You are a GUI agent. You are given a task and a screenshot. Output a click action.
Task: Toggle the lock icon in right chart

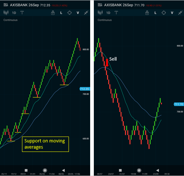point(147,13)
